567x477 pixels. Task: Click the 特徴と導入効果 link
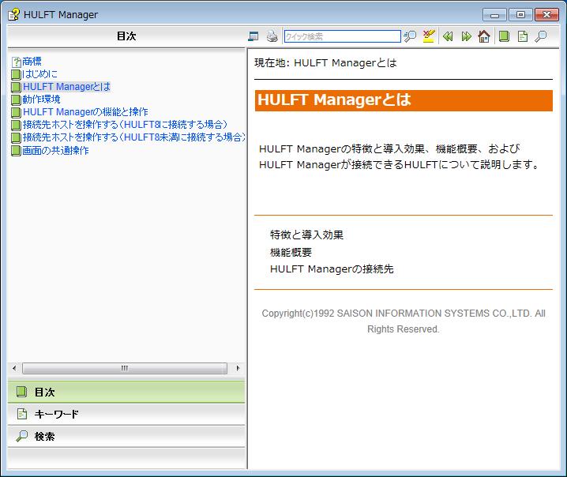(x=306, y=235)
